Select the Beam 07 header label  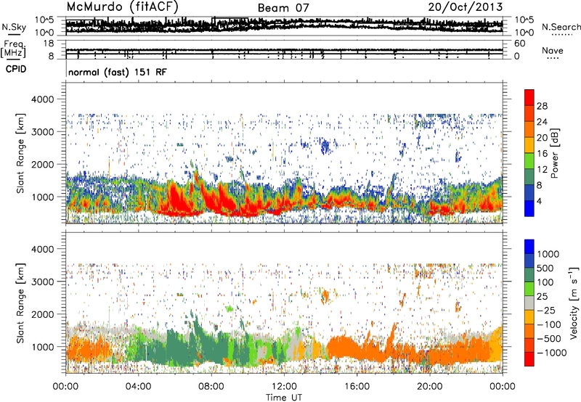tap(283, 8)
